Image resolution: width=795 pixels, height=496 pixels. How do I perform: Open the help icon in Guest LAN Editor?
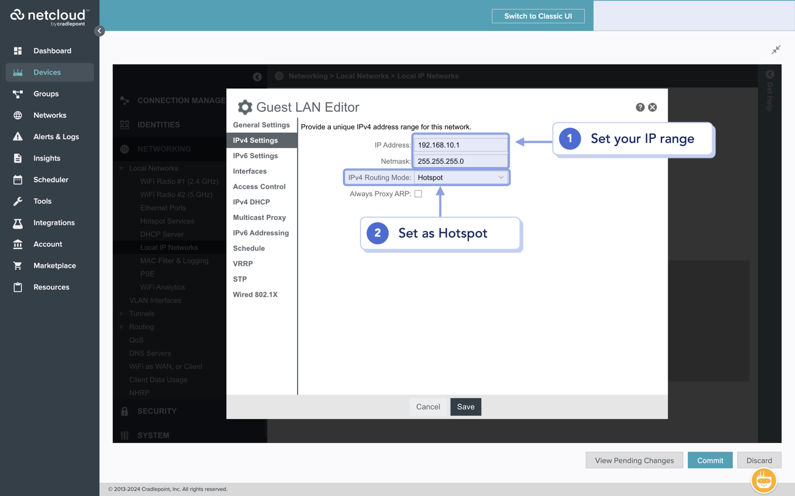640,107
